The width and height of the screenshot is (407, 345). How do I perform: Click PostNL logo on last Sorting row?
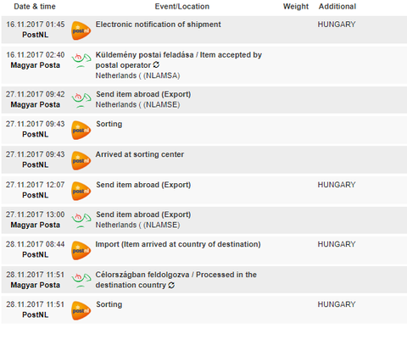pyautogui.click(x=81, y=310)
